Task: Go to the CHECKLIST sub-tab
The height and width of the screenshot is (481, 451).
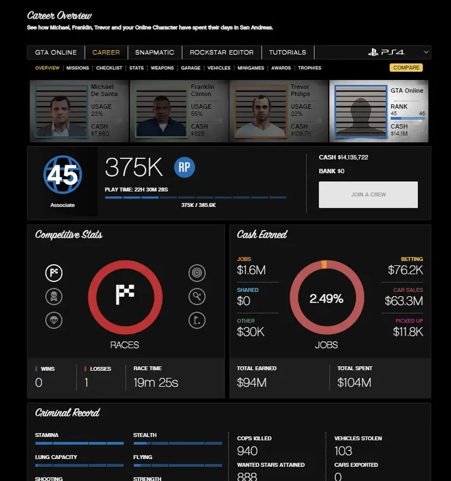Action: 109,68
